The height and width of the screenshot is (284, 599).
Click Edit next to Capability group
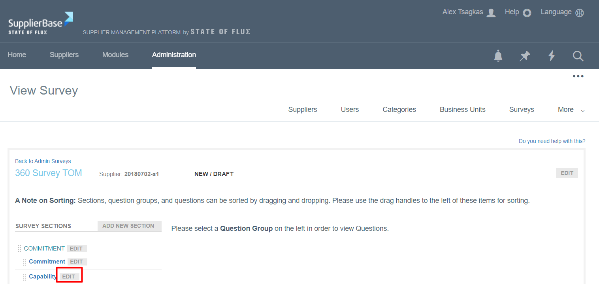tap(69, 277)
